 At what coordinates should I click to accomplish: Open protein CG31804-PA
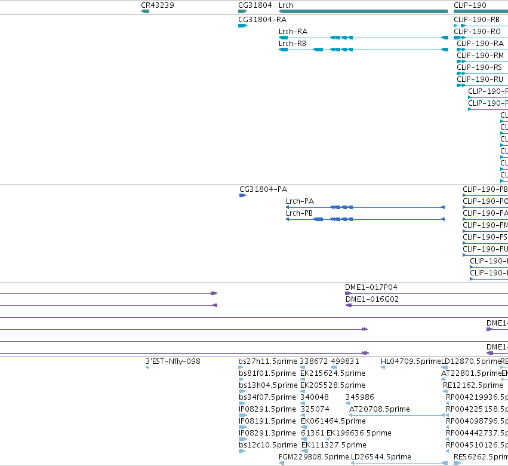click(263, 189)
